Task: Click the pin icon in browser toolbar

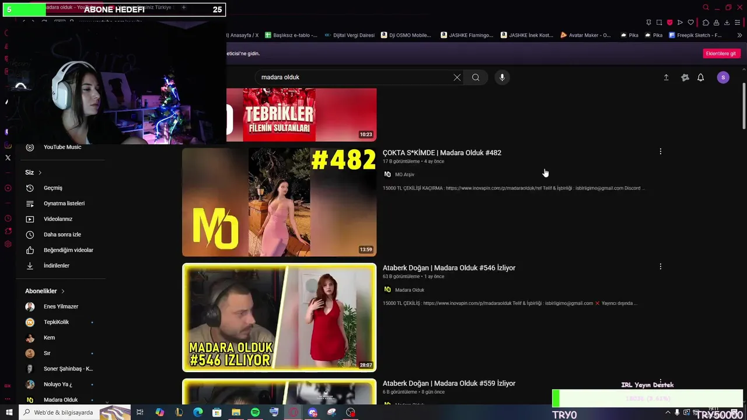Action: click(x=648, y=23)
